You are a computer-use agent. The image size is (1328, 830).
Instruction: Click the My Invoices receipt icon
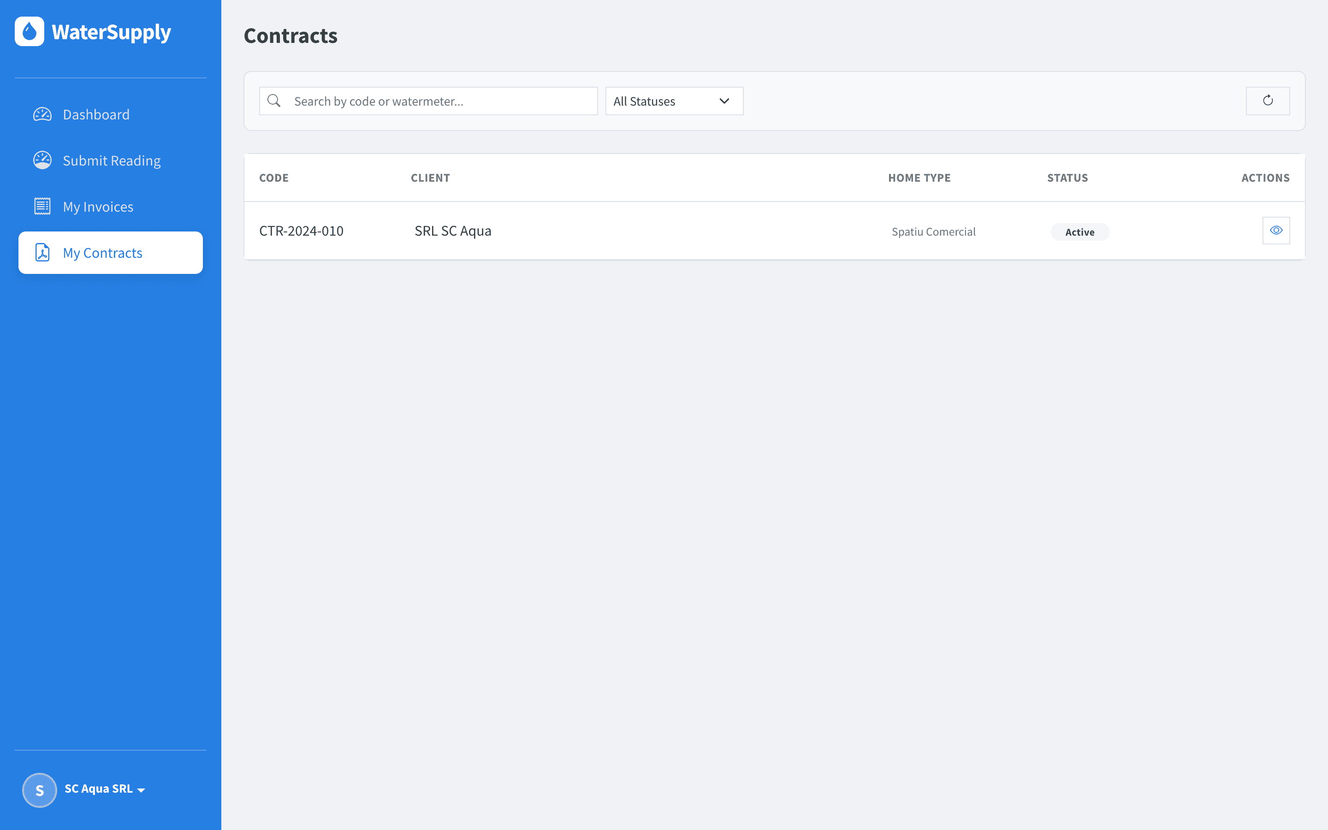tap(42, 207)
